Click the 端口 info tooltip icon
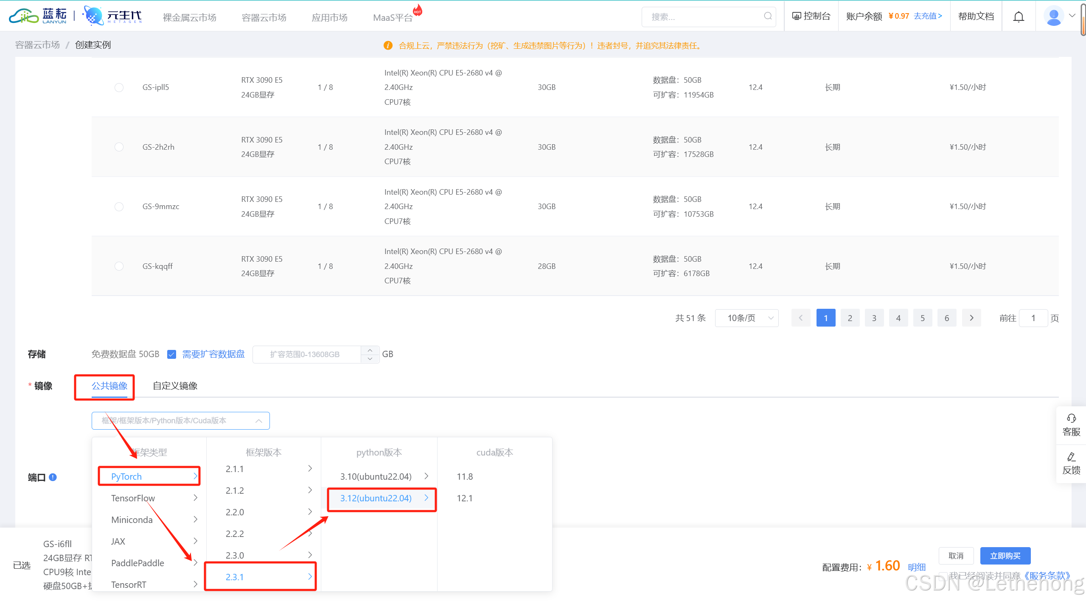Image resolution: width=1086 pixels, height=601 pixels. pyautogui.click(x=53, y=477)
